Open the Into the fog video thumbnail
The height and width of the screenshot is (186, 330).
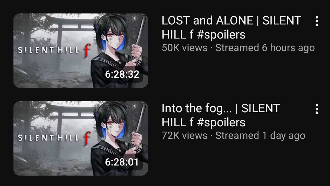tap(81, 139)
